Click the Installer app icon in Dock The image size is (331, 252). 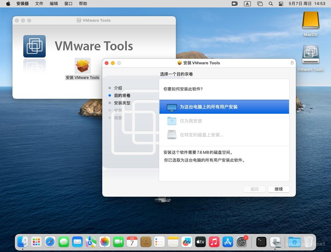275,242
